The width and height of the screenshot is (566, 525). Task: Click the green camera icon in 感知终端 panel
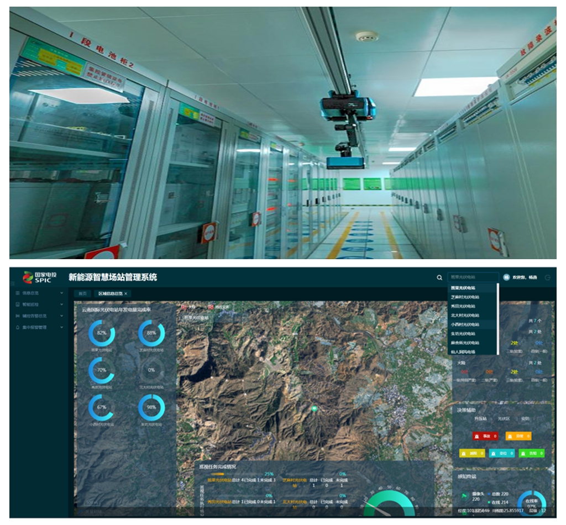(464, 496)
